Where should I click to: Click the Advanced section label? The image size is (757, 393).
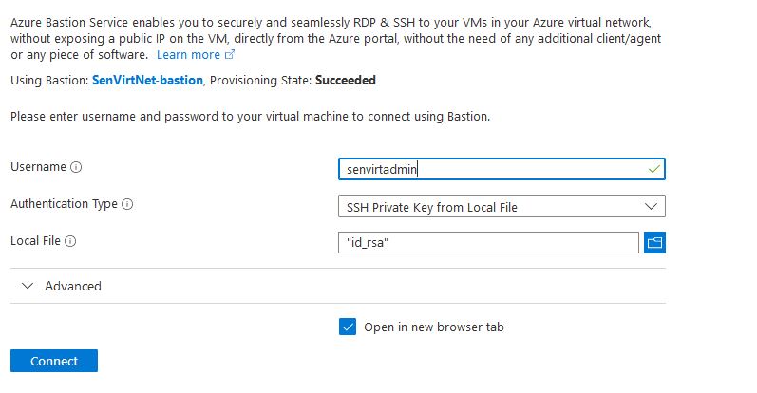pyautogui.click(x=73, y=286)
